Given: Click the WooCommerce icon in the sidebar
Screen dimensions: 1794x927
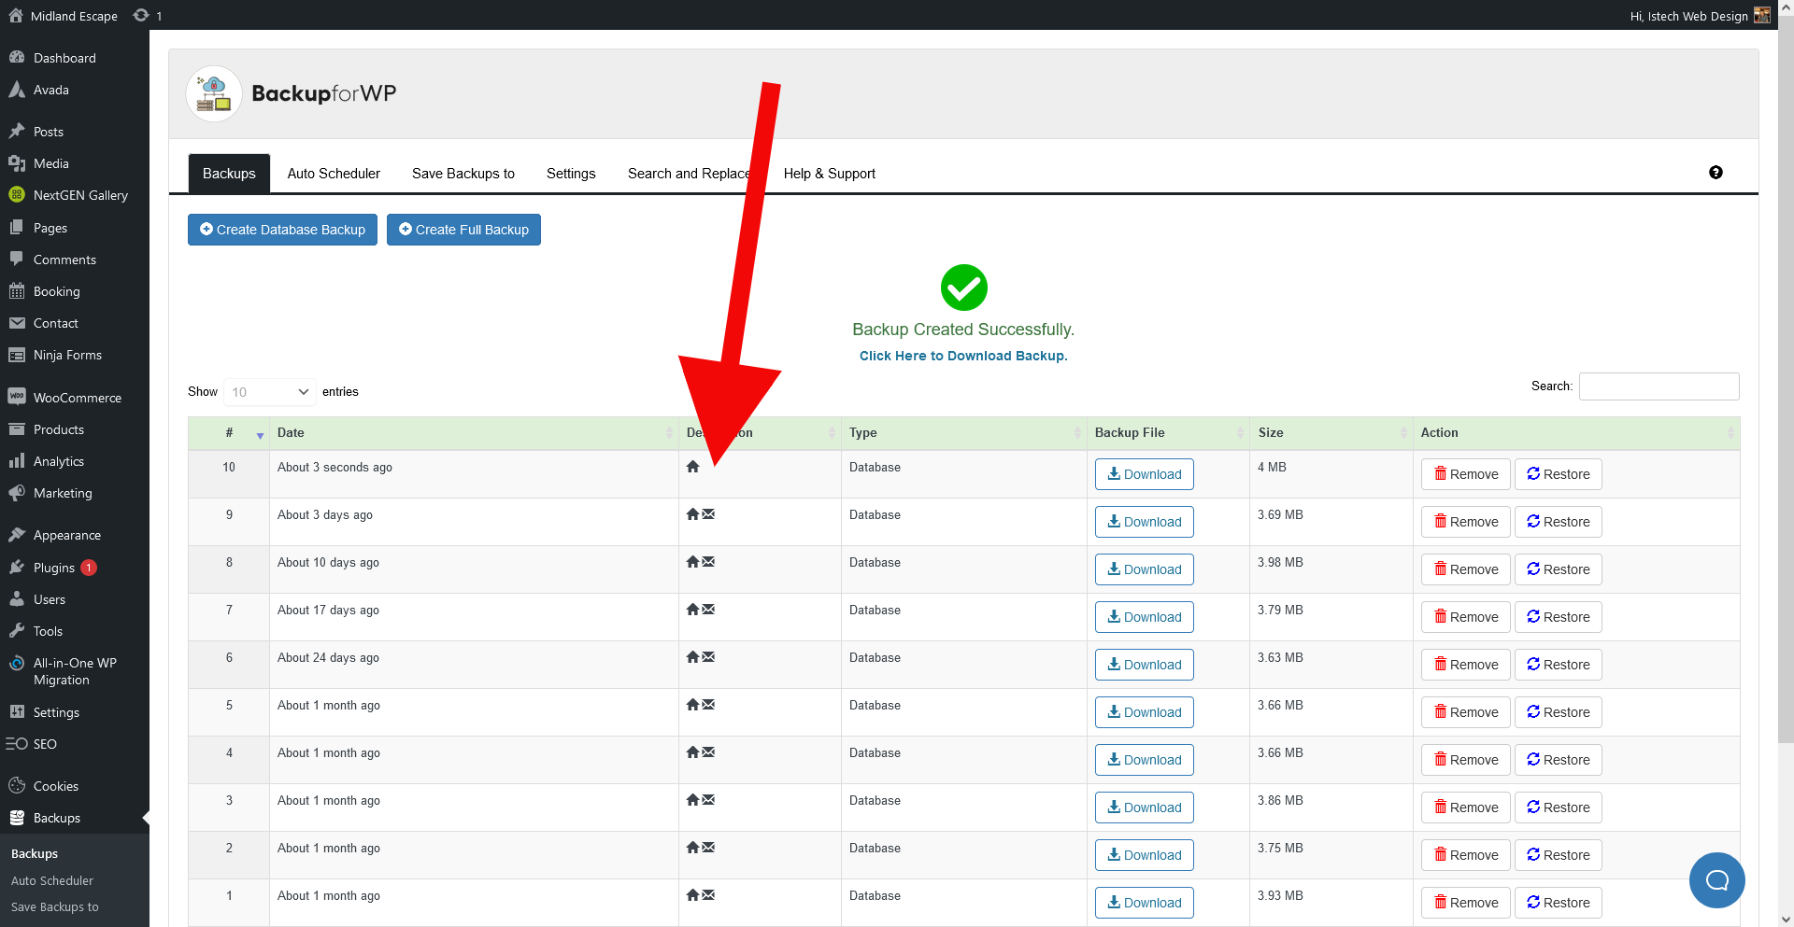Looking at the screenshot, I should click(17, 398).
